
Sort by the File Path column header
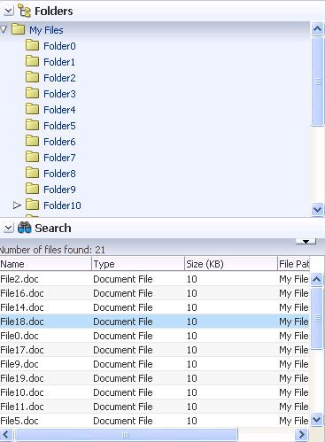[294, 264]
